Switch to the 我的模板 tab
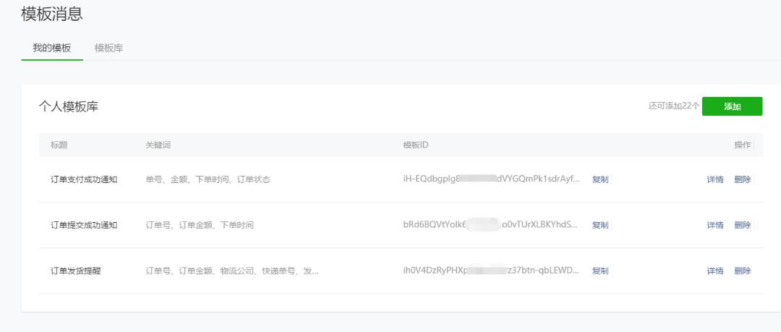This screenshot has width=781, height=332. pyautogui.click(x=52, y=48)
